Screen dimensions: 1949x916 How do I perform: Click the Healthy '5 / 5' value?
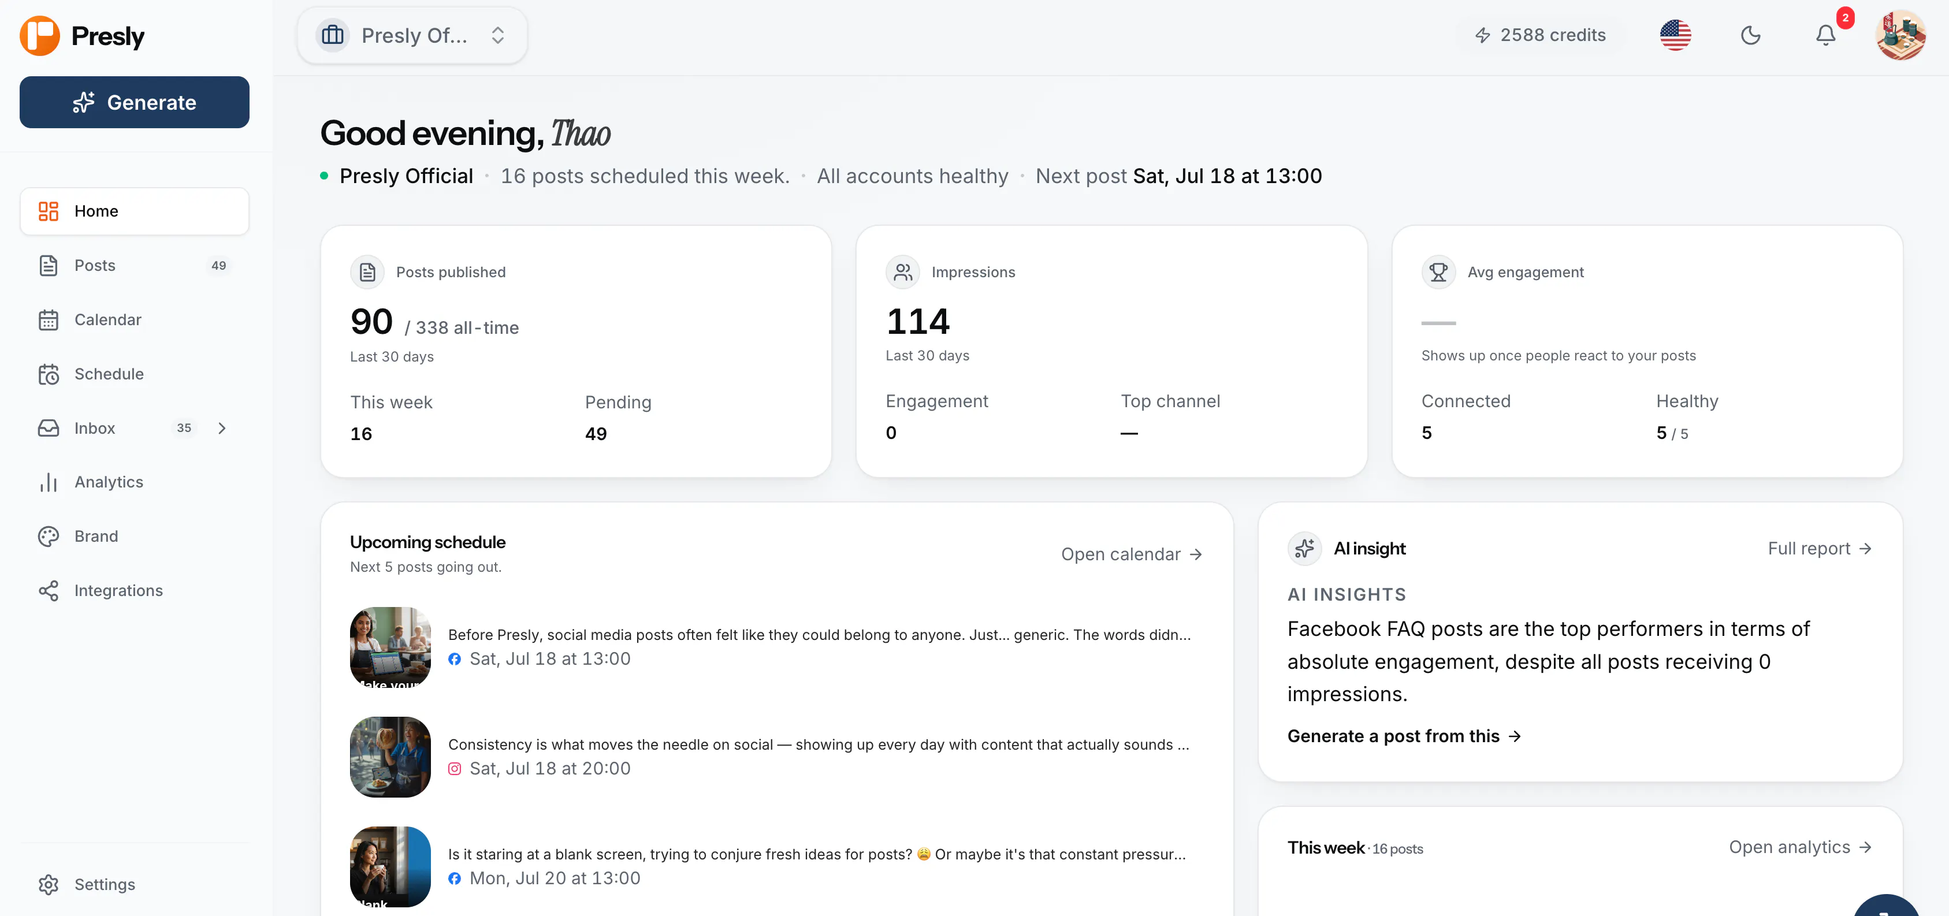click(x=1671, y=433)
